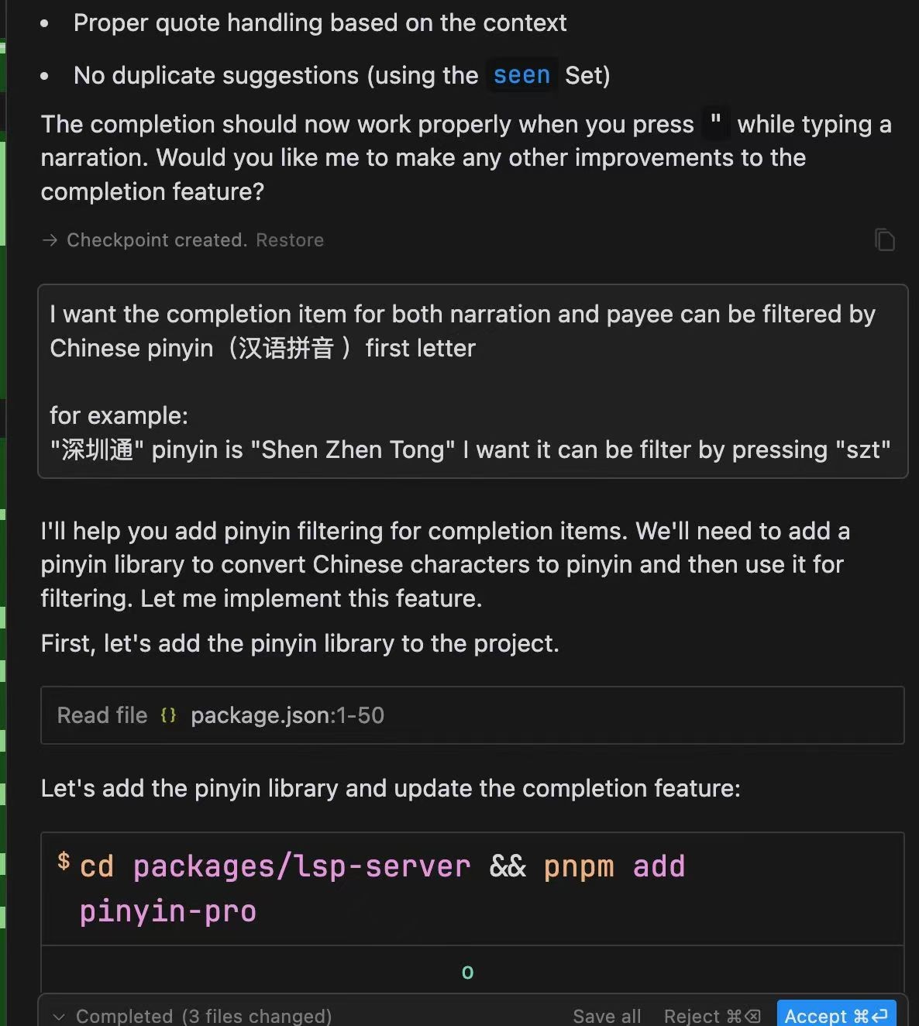Copy the assistant message with the copy icon

pos(884,239)
